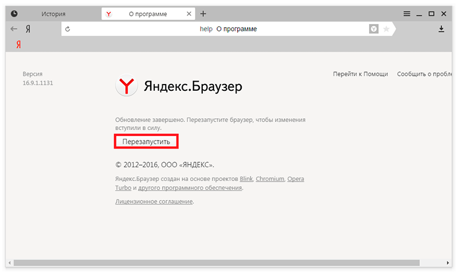
Task: Click the Перезапустить button
Action: pos(146,142)
